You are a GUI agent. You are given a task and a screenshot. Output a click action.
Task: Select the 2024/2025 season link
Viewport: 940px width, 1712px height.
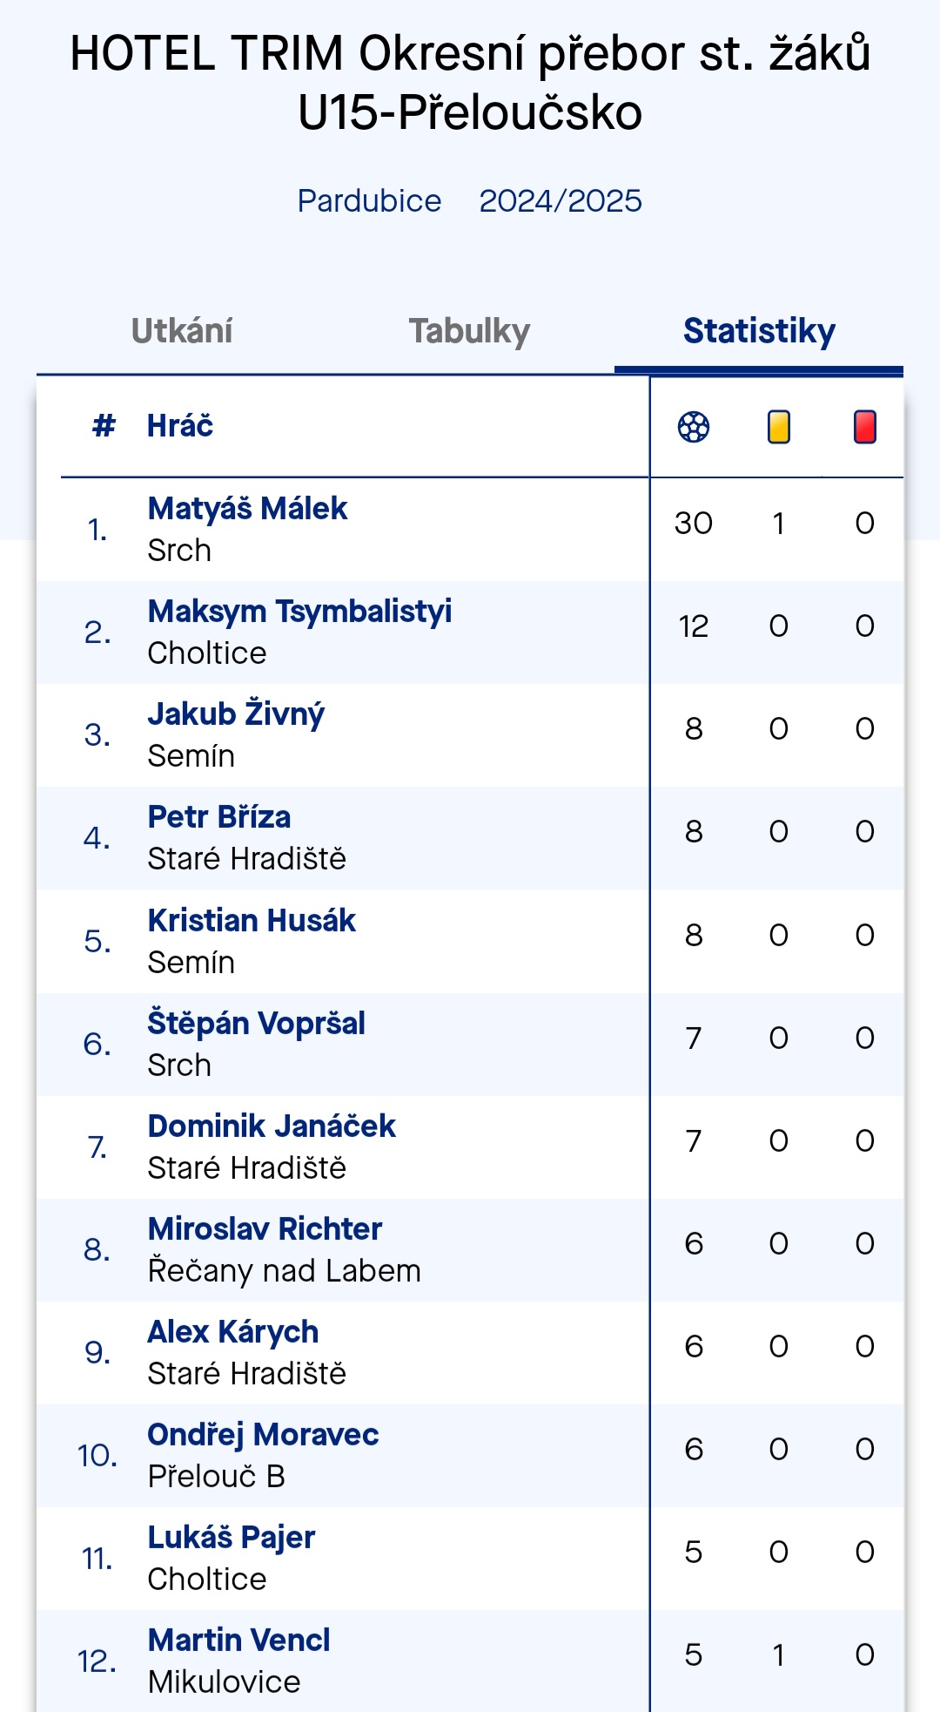click(x=561, y=201)
